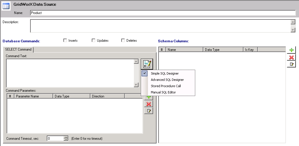Click the Name header in Schema Columns
The image size is (299, 146).
point(184,50)
